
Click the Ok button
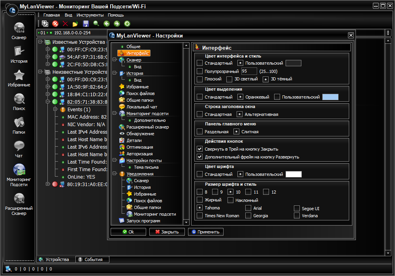(x=128, y=232)
